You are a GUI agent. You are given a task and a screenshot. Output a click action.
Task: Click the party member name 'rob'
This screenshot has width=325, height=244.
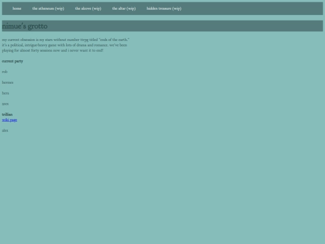[5, 72]
